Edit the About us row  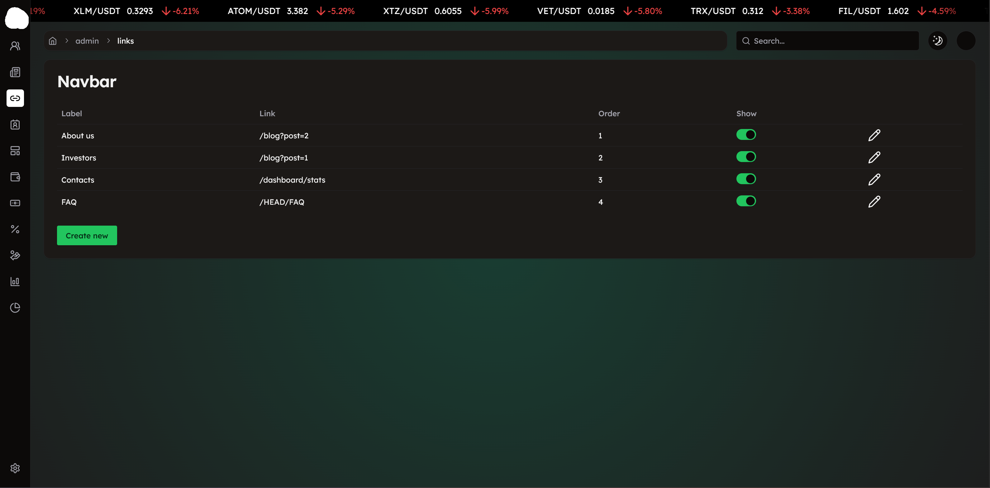(874, 135)
